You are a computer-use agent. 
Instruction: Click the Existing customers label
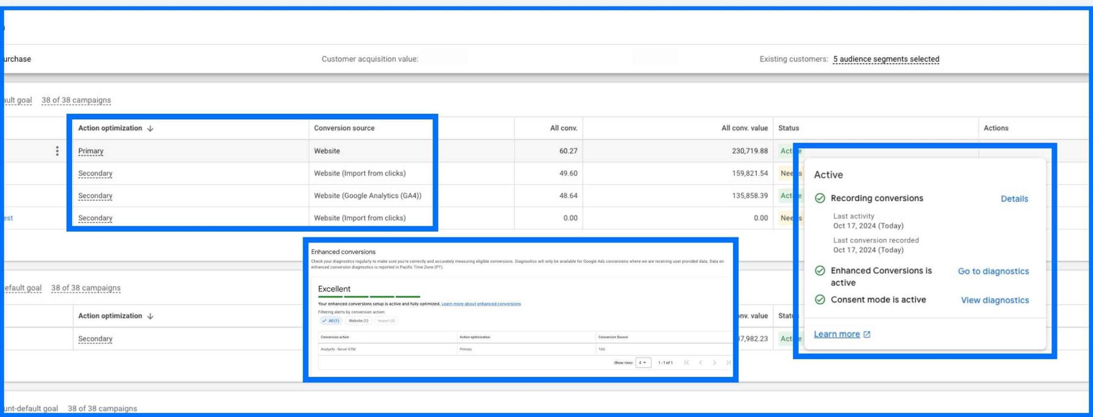tap(794, 59)
